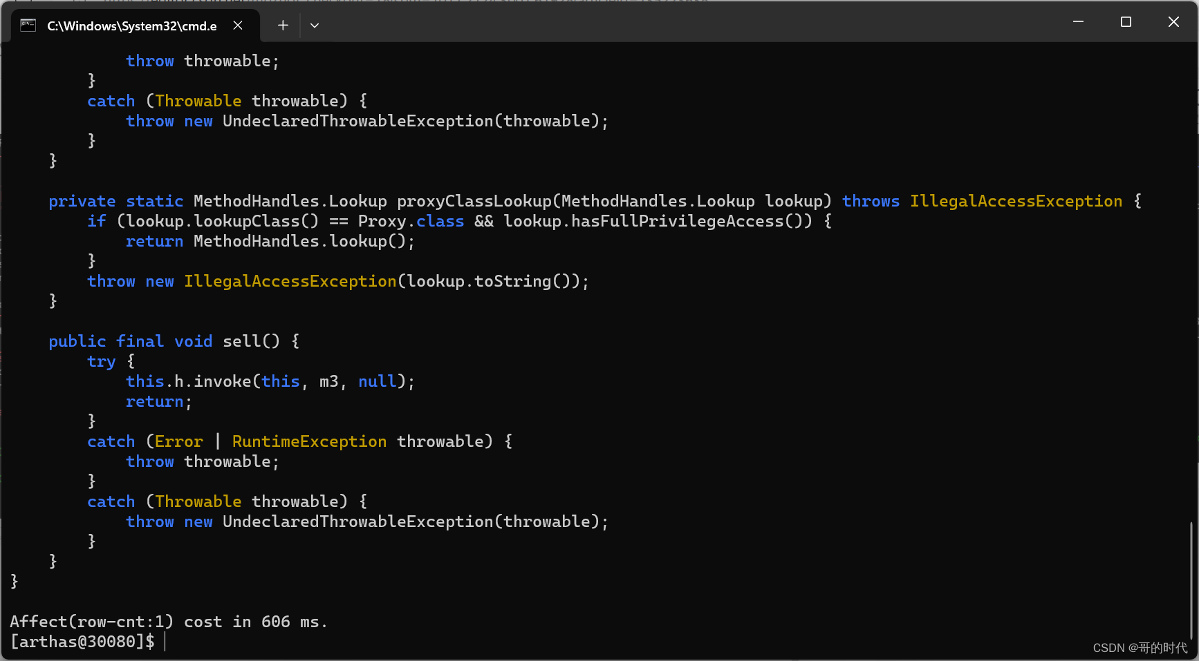Click the cmd terminal icon in the tab

point(28,26)
